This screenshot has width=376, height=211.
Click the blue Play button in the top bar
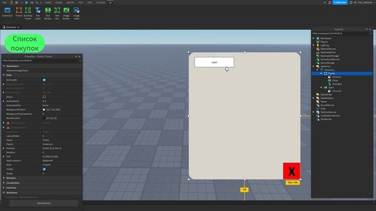tap(26, 2)
